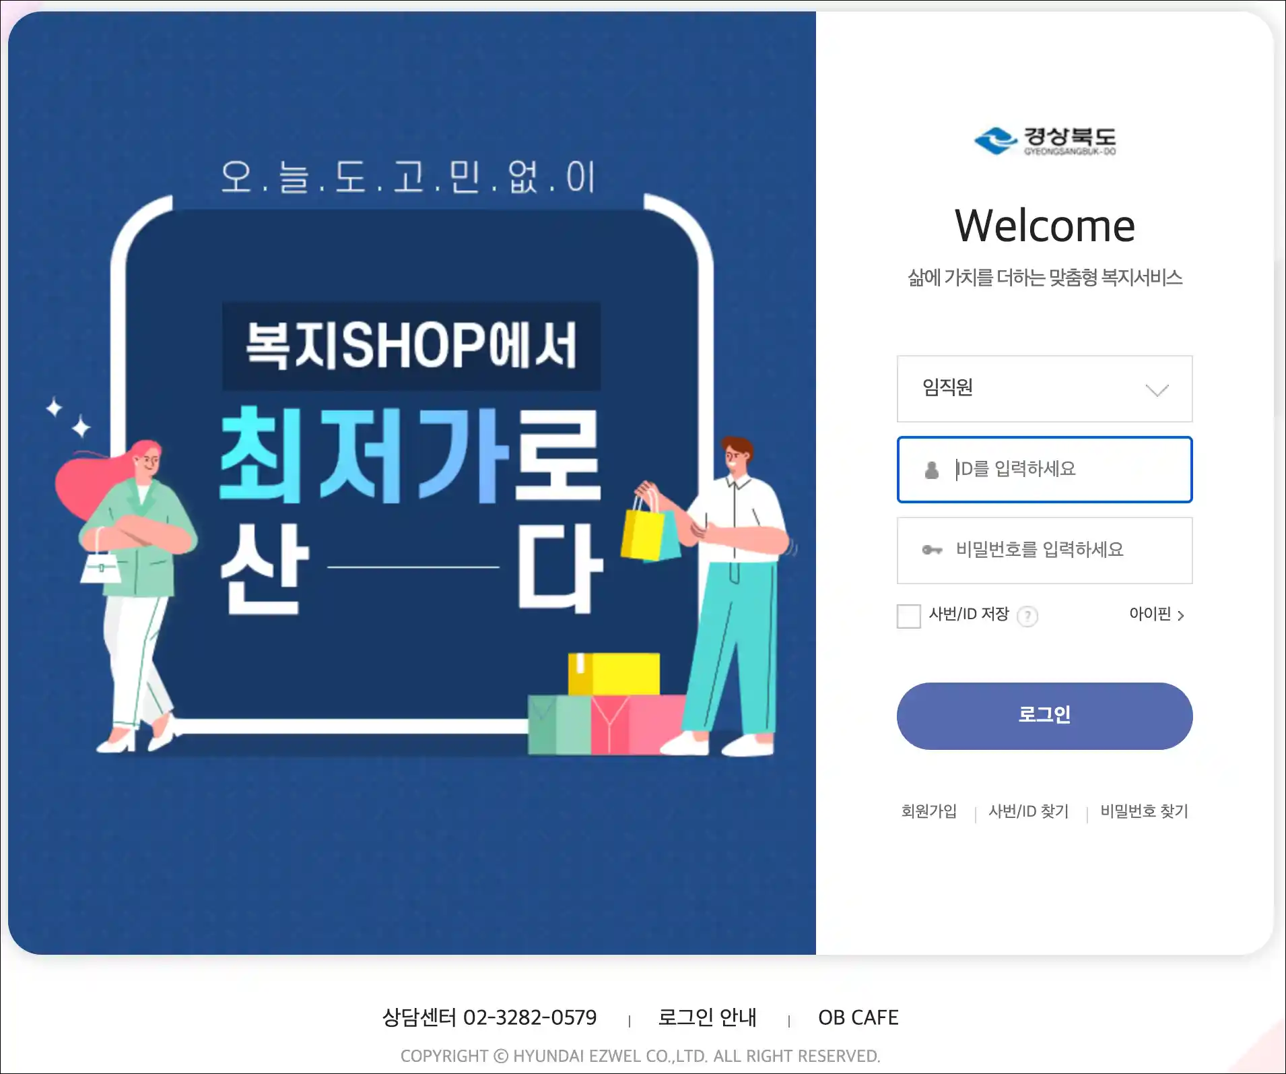
Task: Focus the password input field
Action: (1044, 550)
